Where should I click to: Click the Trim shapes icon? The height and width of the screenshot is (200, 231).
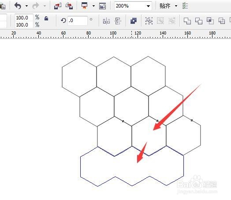(199, 21)
